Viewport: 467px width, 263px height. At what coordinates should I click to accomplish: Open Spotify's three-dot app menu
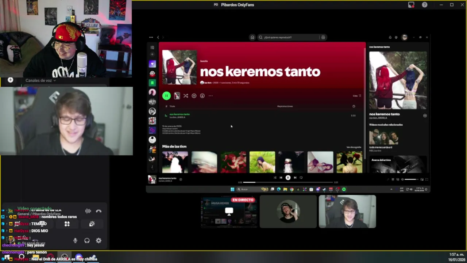point(151,37)
